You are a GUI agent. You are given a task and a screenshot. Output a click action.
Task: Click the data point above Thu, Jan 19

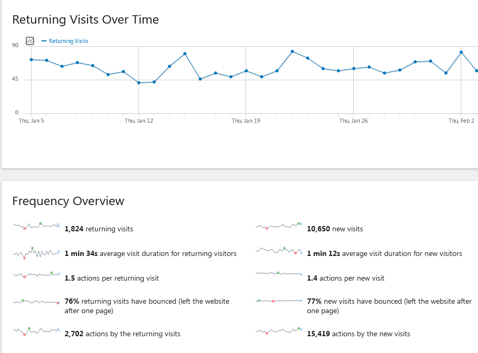[246, 71]
